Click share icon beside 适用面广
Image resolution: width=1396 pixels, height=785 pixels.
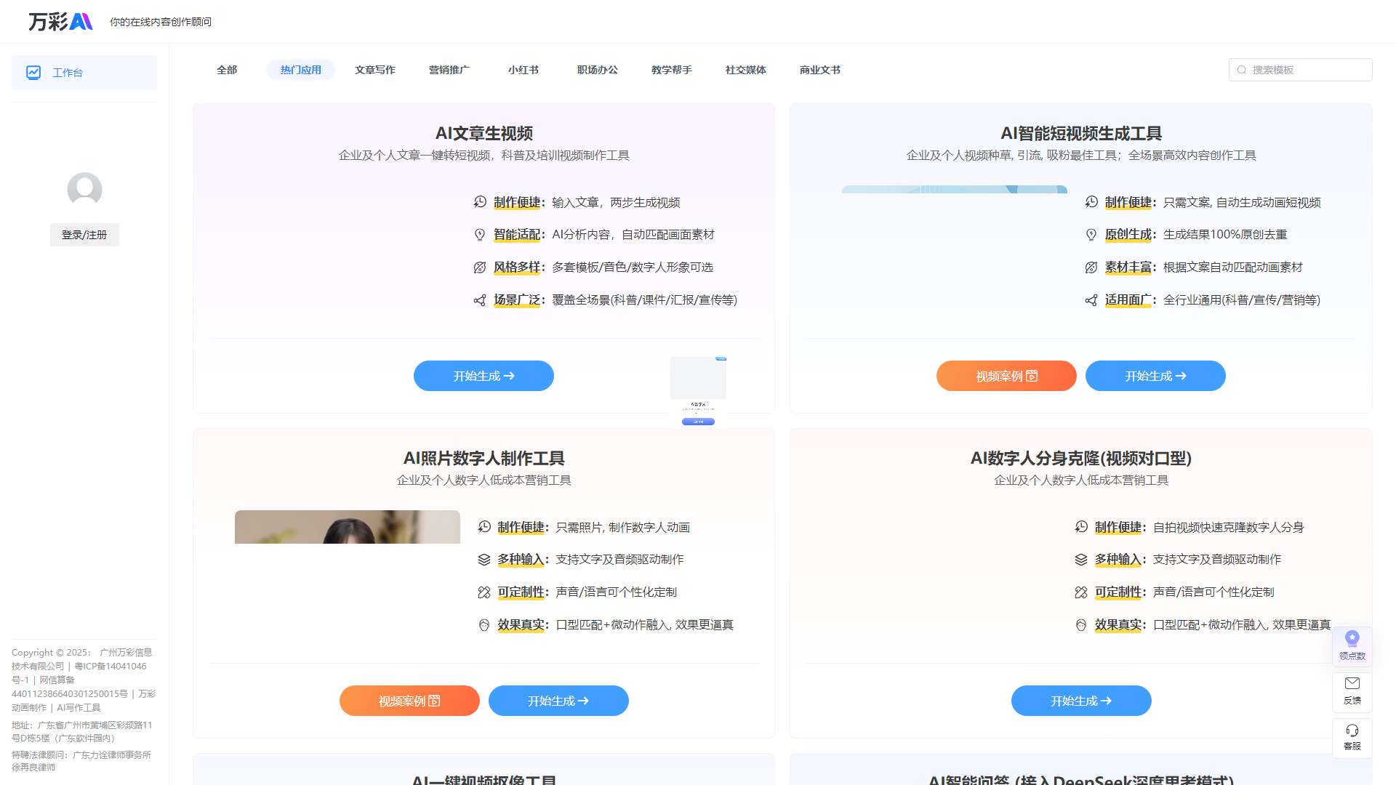[1091, 300]
